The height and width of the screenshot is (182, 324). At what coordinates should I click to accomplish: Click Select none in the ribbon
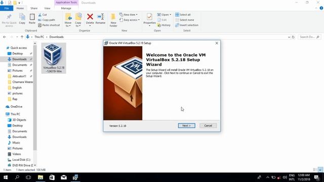(184, 20)
